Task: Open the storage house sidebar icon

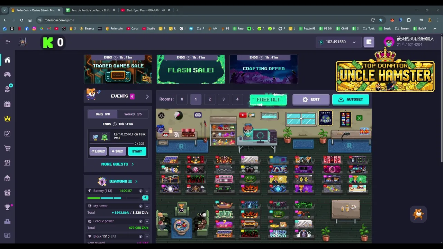Action: tap(7, 178)
